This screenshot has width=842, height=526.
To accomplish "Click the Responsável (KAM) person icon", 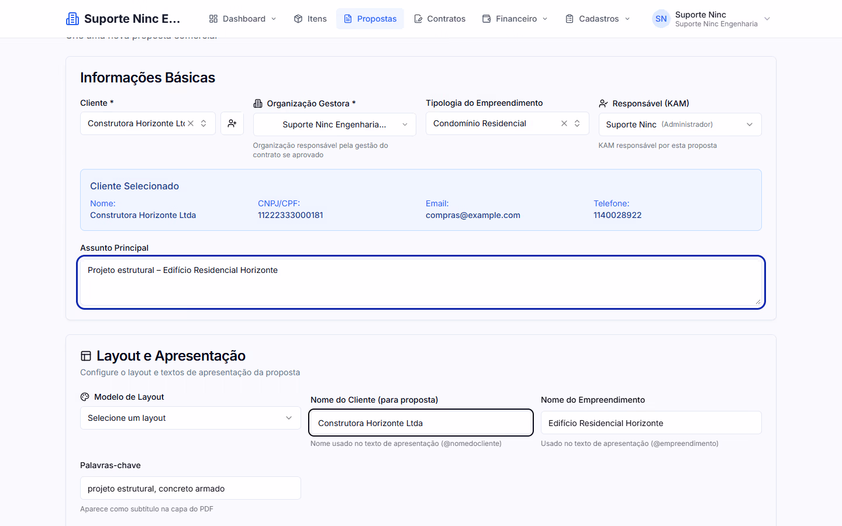I will [x=603, y=103].
